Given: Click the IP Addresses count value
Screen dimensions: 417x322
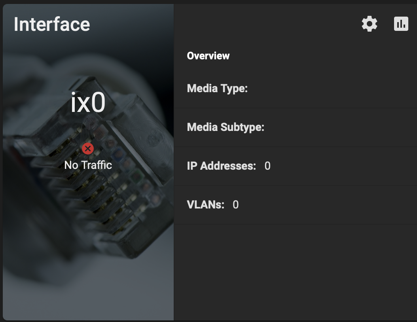Looking at the screenshot, I should click(267, 166).
